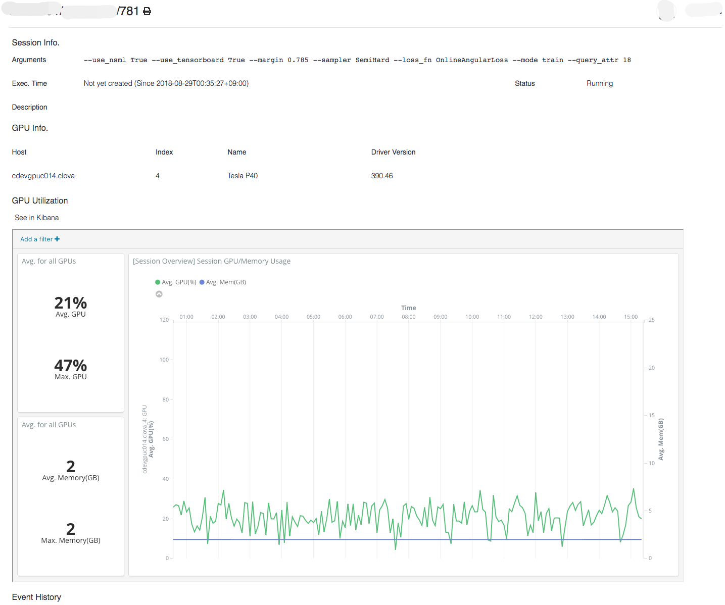The image size is (725, 605).
Task: Click the Session GPU/Memory Usage panel title
Action: pos(212,261)
